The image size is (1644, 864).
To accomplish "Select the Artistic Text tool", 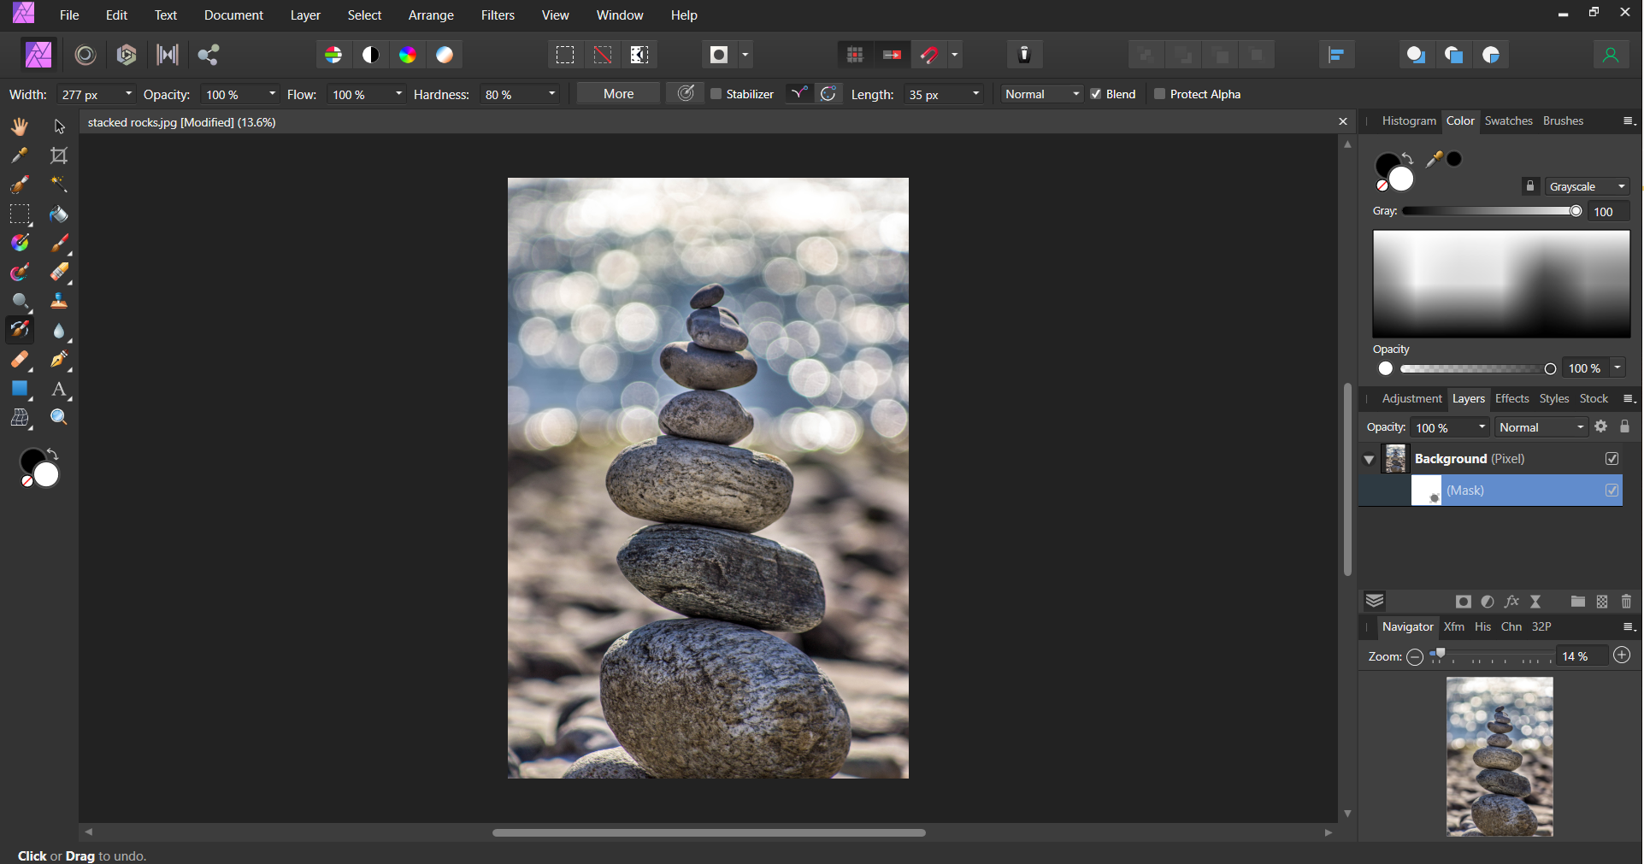I will tap(58, 390).
